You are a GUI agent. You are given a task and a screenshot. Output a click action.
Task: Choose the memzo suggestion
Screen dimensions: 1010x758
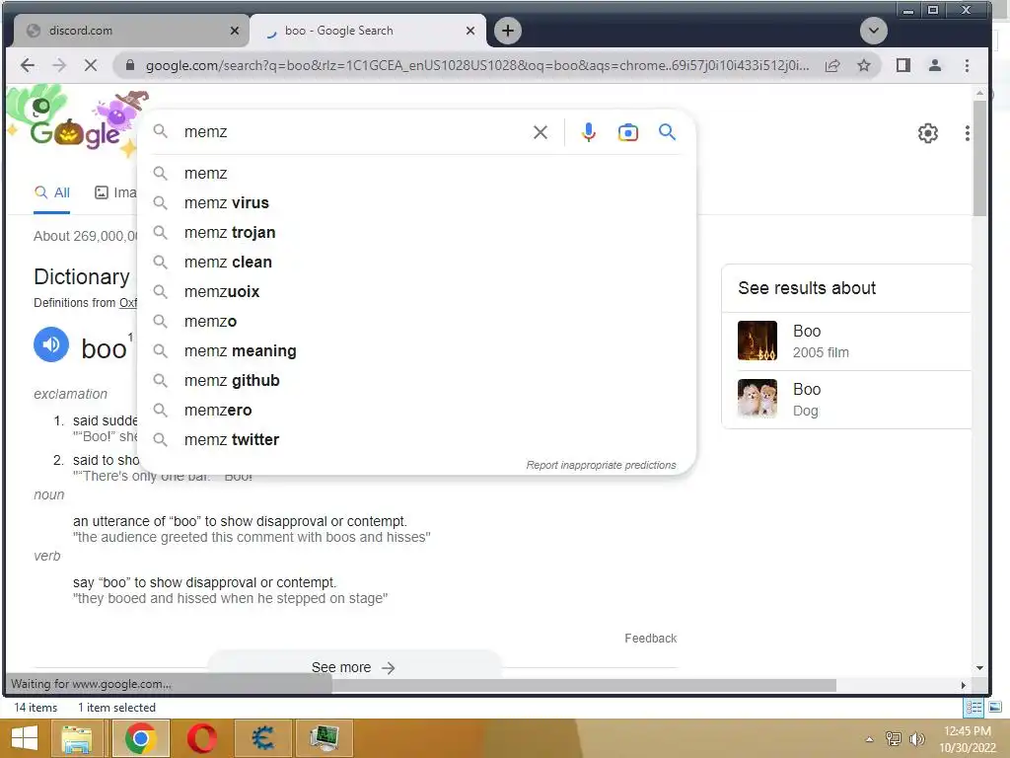tap(417, 322)
